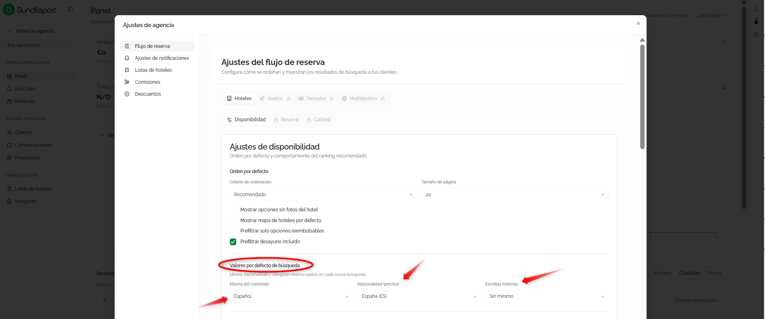Image resolution: width=765 pixels, height=319 pixels.
Task: Click the lock icon beside Reserva tab
Action: tap(276, 120)
